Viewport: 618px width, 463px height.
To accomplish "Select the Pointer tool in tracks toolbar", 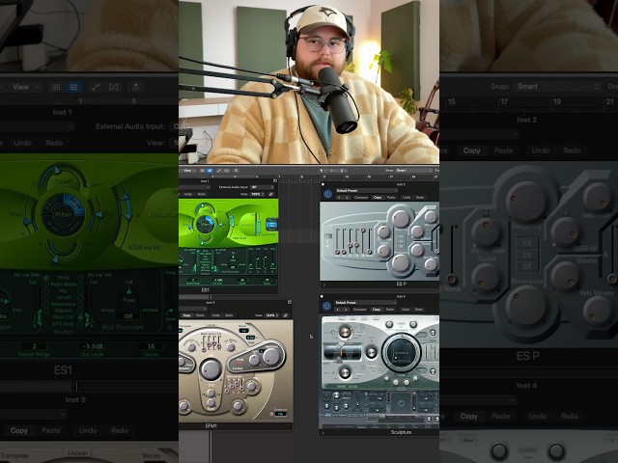I will coord(322,171).
